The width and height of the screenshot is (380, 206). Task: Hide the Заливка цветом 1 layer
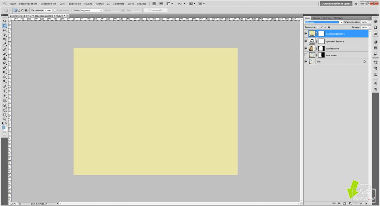click(306, 33)
